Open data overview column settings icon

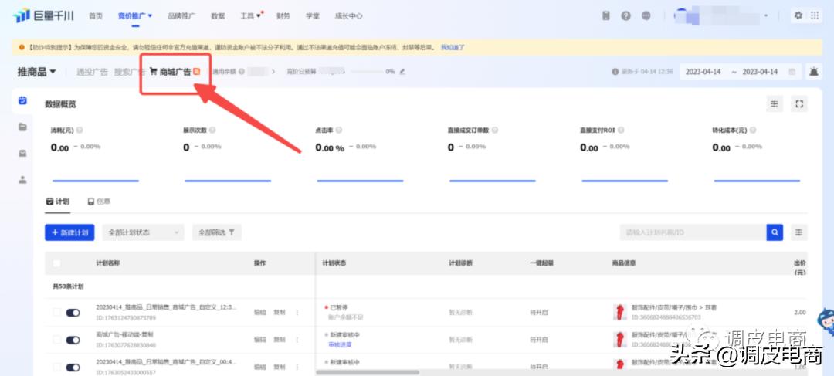(x=775, y=103)
